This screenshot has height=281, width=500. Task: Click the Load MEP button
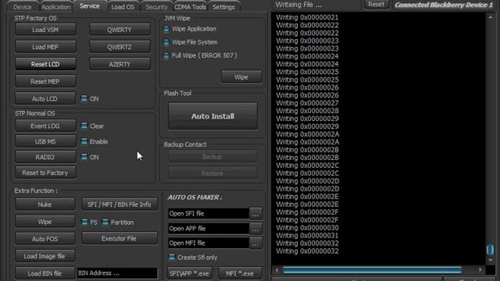45,47
